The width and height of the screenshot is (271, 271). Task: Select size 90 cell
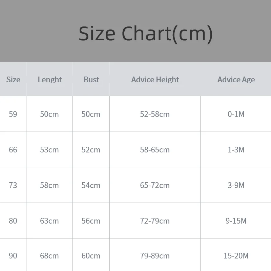click(13, 256)
